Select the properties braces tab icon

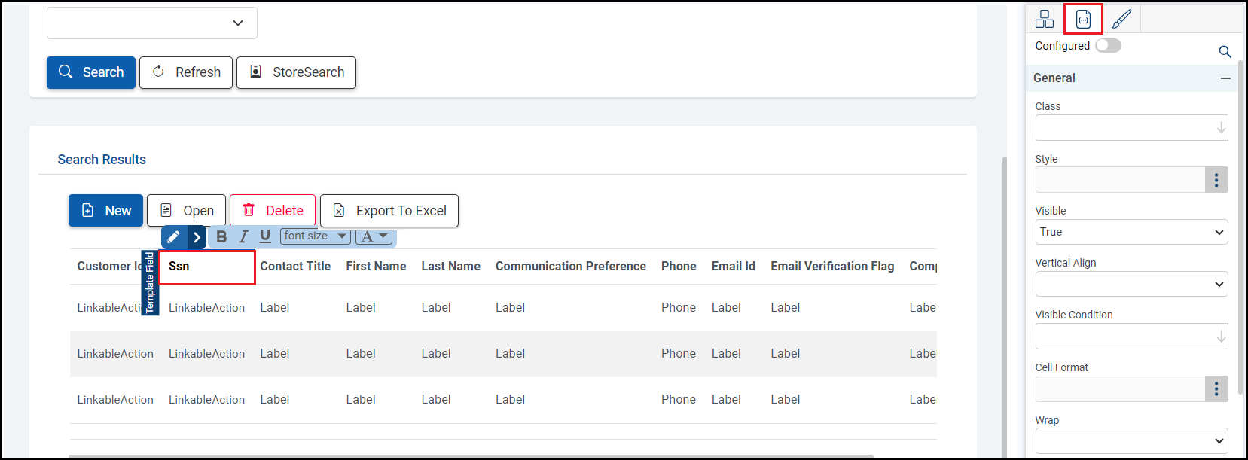pos(1083,19)
